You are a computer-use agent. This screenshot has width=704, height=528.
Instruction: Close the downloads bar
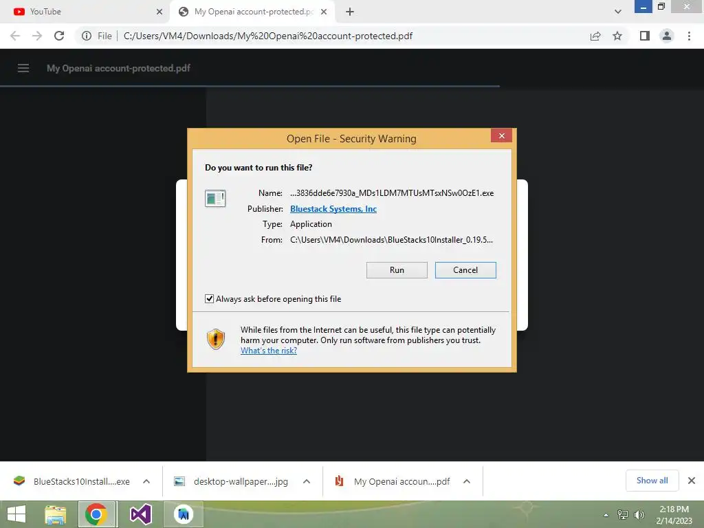tap(692, 481)
